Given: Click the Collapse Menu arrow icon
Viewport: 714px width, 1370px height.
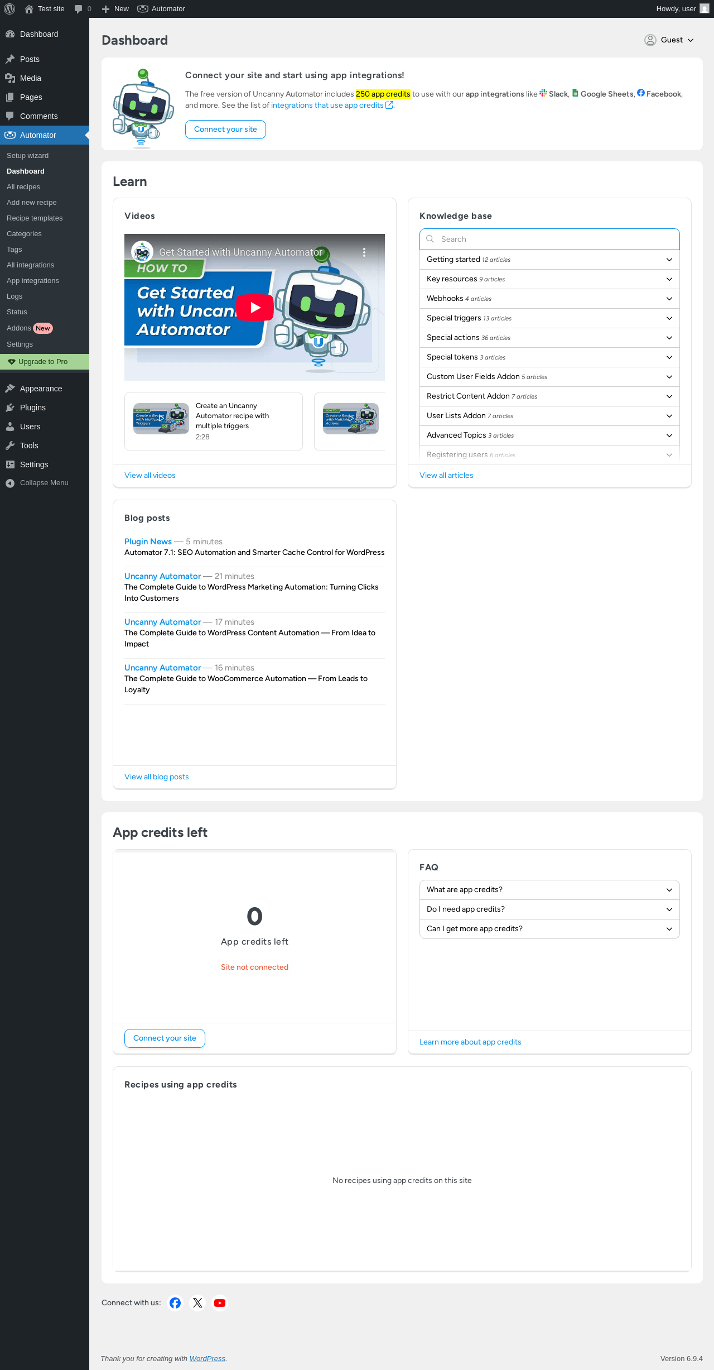Looking at the screenshot, I should pyautogui.click(x=10, y=483).
